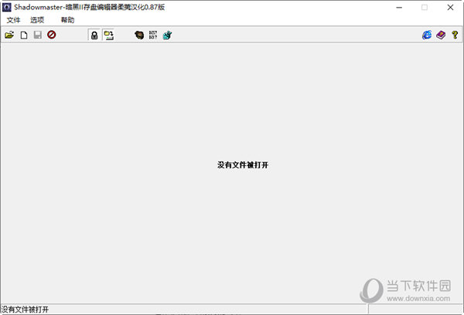This screenshot has width=464, height=315.
Task: Click the status bar 没有文件被打开 message
Action: [x=25, y=309]
